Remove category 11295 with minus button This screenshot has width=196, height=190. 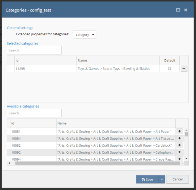pyautogui.click(x=184, y=69)
